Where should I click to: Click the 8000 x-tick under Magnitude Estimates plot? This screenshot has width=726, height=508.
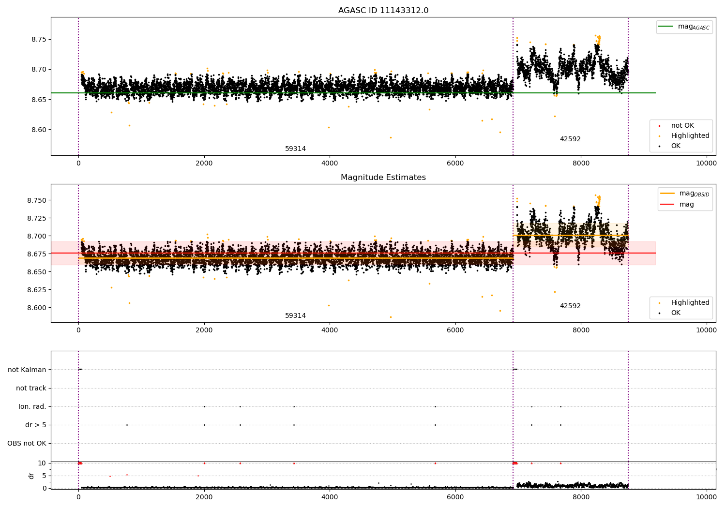[581, 330]
